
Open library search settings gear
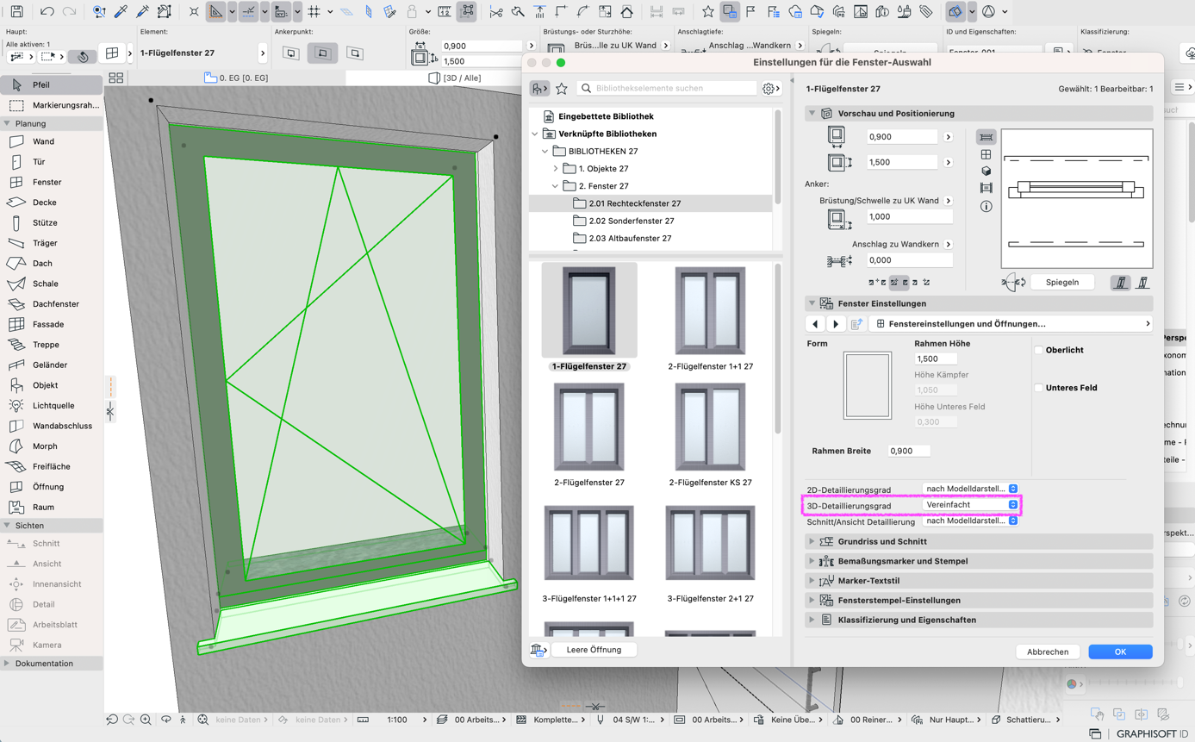click(x=769, y=88)
